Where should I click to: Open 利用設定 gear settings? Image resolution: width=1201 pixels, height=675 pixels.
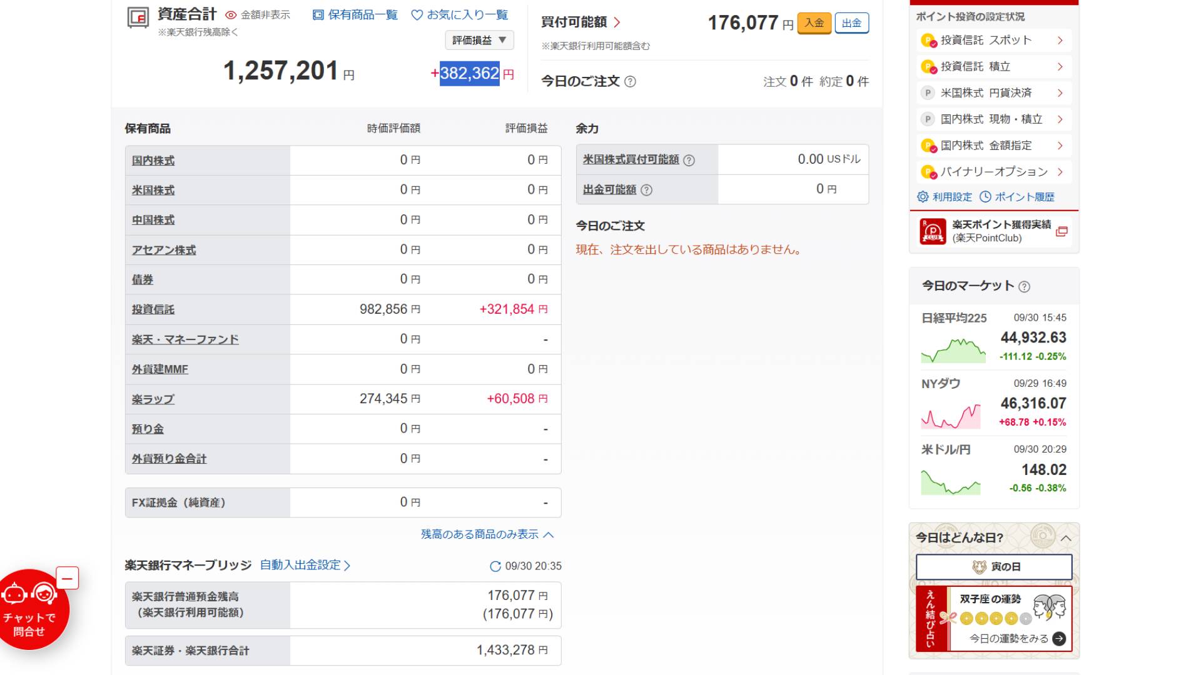pos(923,197)
